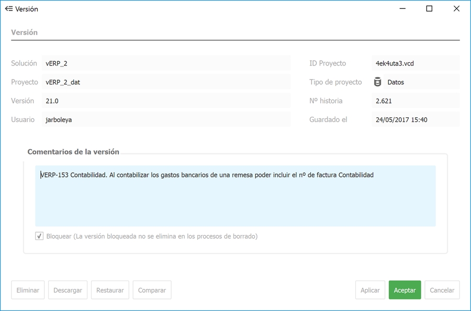The height and width of the screenshot is (311, 471).
Task: Click the Proyecto field with vERP_2_dat
Action: click(x=165, y=82)
